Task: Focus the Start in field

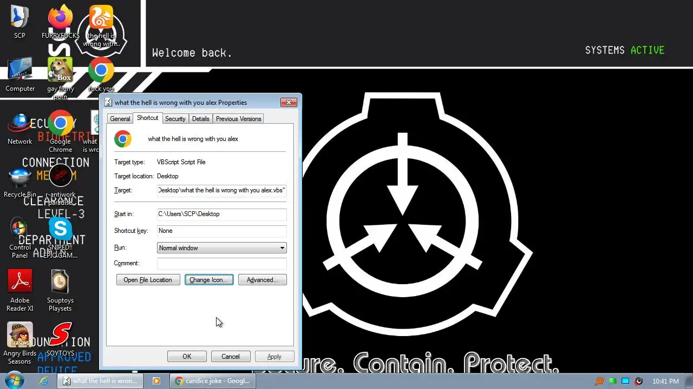Action: (x=221, y=214)
